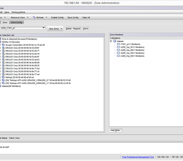Open the zone name combo box A200_r7301_p1

click(x=43, y=28)
